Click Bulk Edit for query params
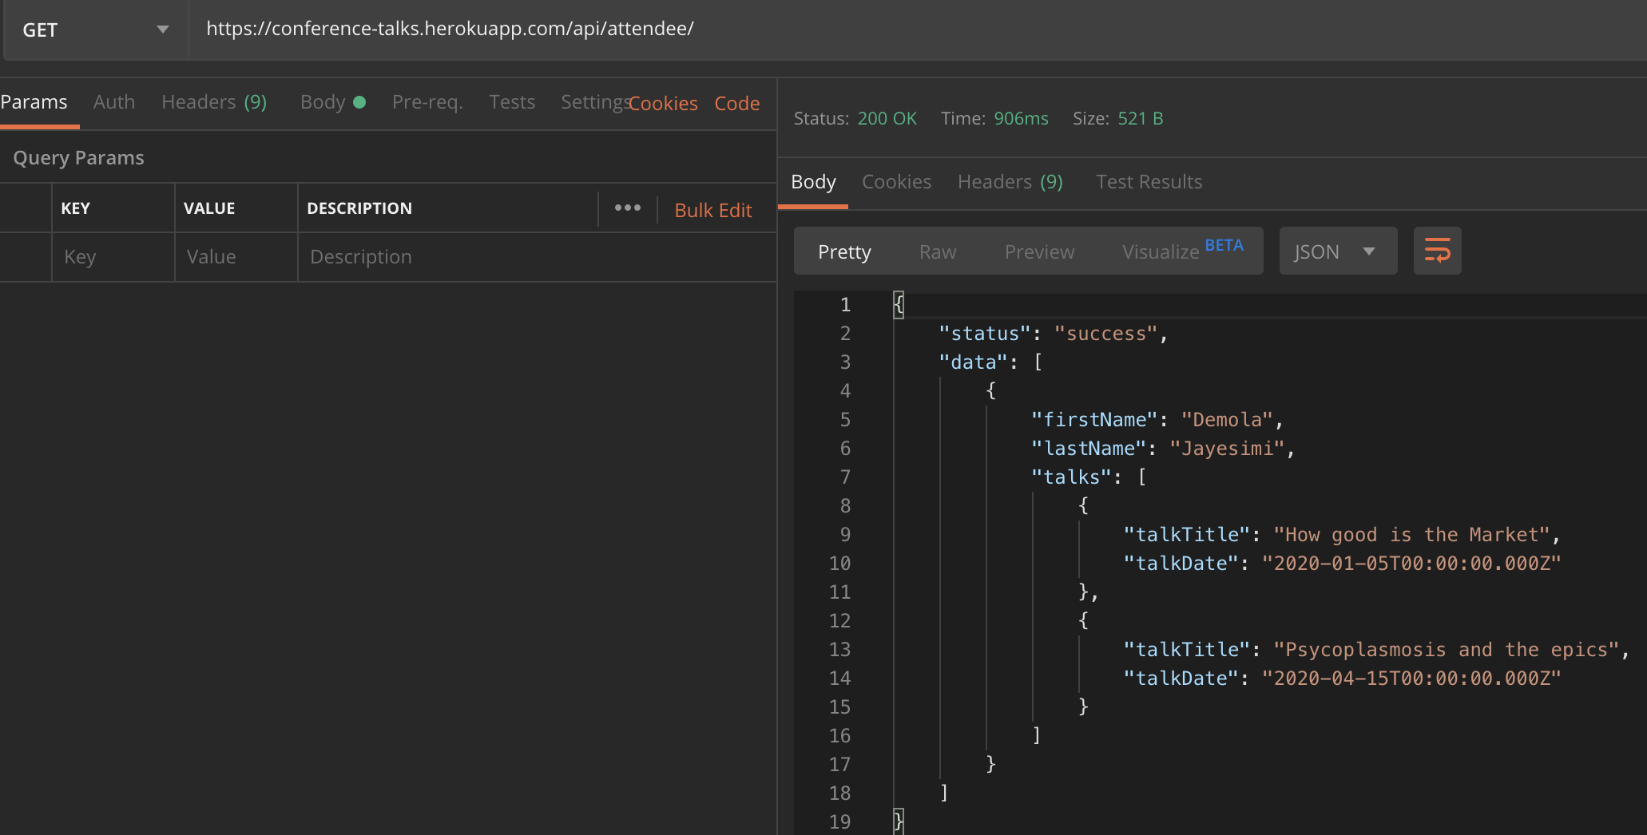 (x=713, y=210)
